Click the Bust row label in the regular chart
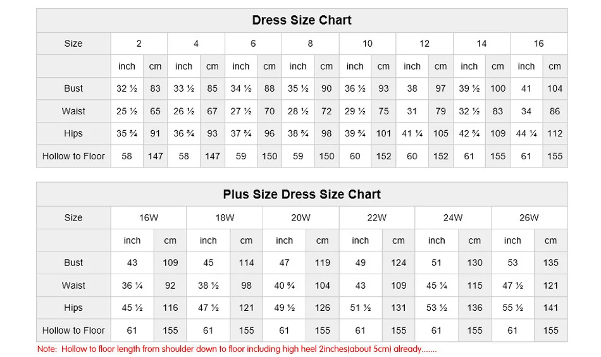The height and width of the screenshot is (357, 601). tap(73, 88)
